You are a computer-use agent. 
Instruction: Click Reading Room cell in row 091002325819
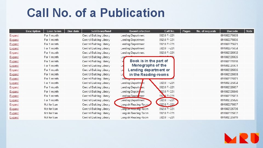coord(135,118)
